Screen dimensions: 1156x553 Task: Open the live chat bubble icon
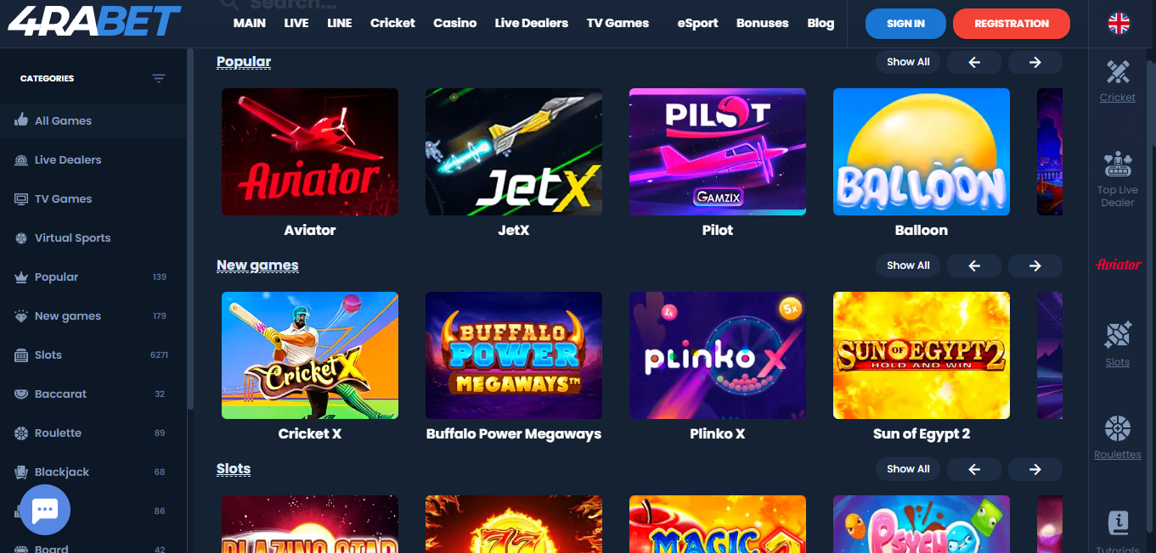[45, 510]
